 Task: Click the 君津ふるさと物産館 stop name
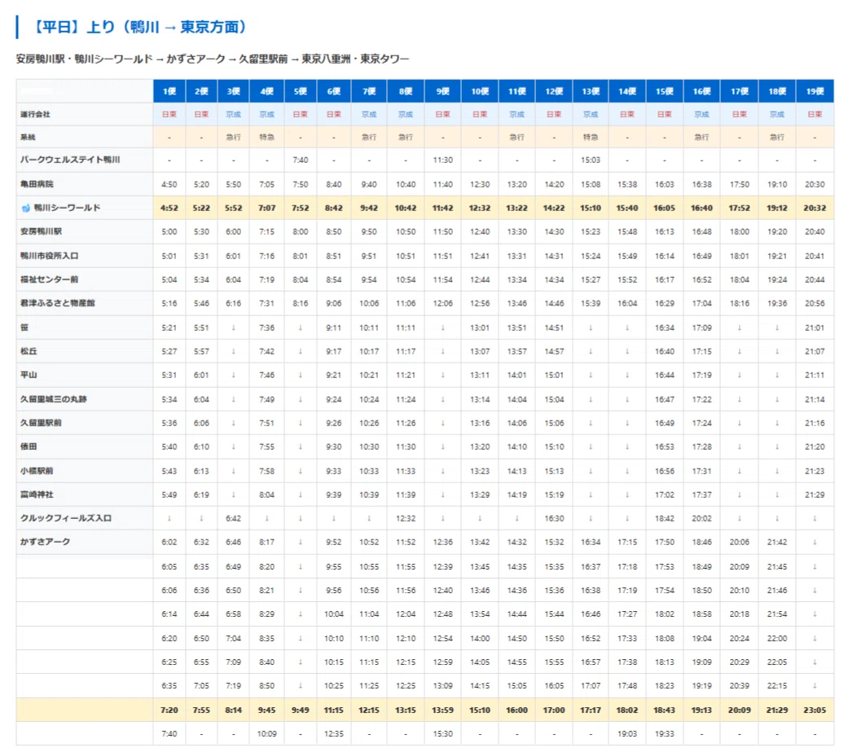point(57,304)
